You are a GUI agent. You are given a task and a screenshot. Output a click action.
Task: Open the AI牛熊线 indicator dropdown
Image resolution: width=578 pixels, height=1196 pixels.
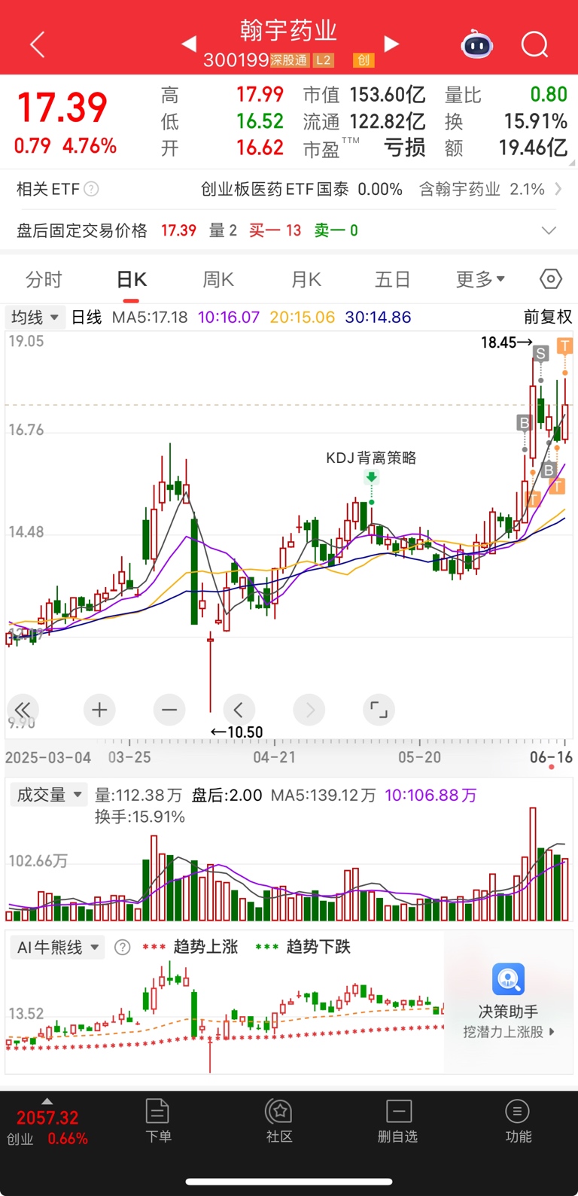tap(58, 947)
